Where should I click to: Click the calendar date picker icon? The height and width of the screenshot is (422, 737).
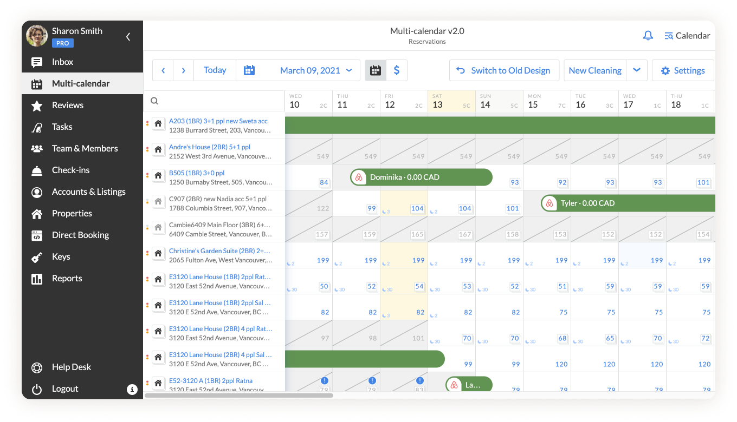click(x=249, y=70)
